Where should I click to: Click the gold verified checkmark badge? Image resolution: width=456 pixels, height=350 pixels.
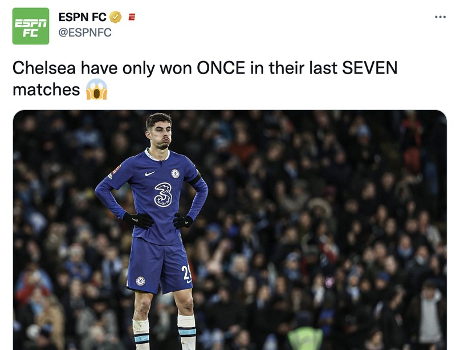point(116,16)
